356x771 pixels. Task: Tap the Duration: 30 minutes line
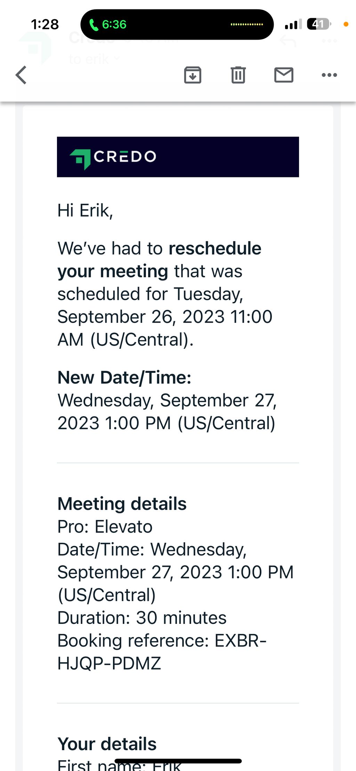(142, 618)
